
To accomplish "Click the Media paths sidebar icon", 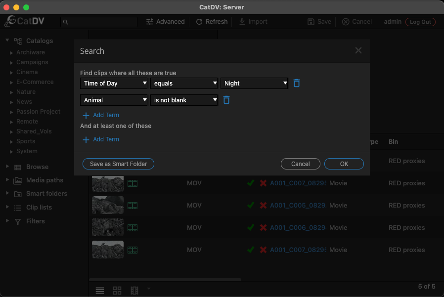I will point(18,181).
